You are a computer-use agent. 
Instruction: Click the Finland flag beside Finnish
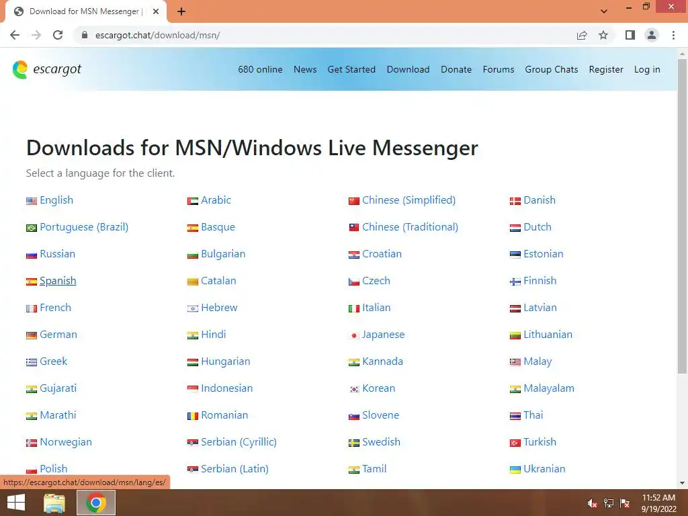pos(515,282)
